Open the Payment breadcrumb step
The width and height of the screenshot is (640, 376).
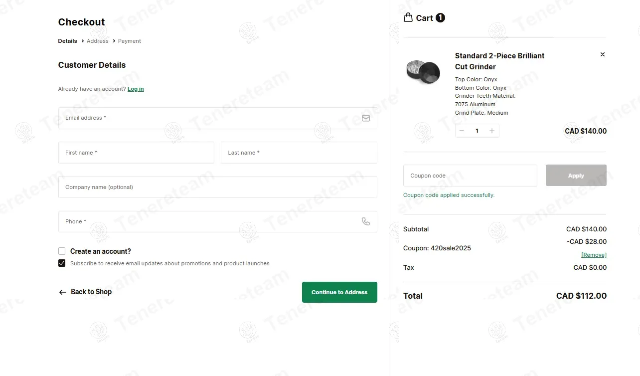(130, 41)
